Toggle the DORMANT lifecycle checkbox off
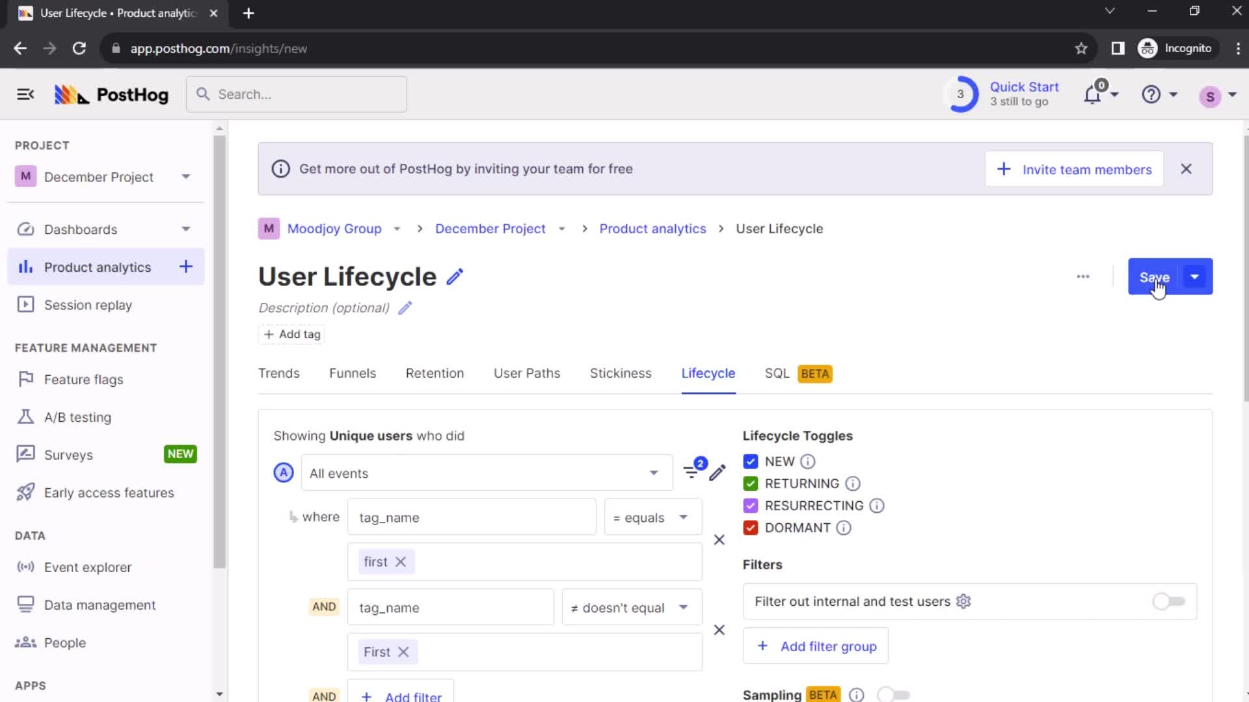1249x702 pixels. tap(751, 527)
